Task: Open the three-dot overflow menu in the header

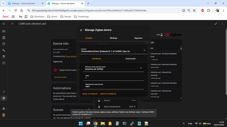Action: pos(222,24)
